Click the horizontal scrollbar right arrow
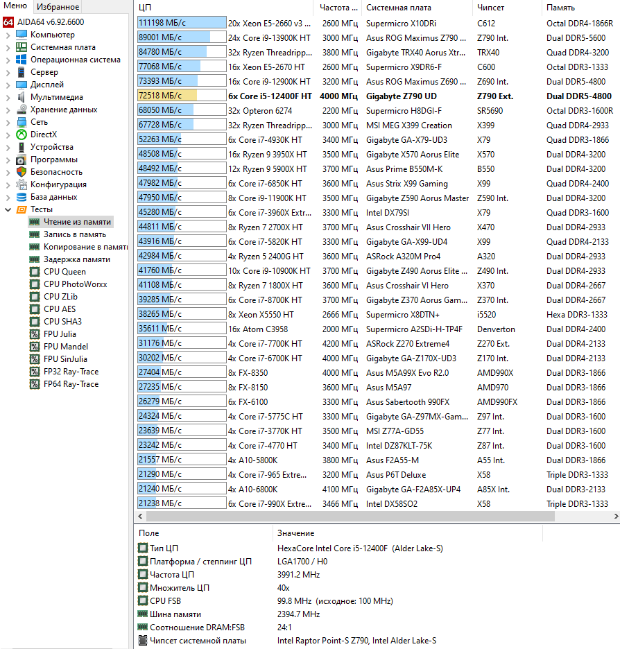The width and height of the screenshot is (620, 649). click(616, 516)
